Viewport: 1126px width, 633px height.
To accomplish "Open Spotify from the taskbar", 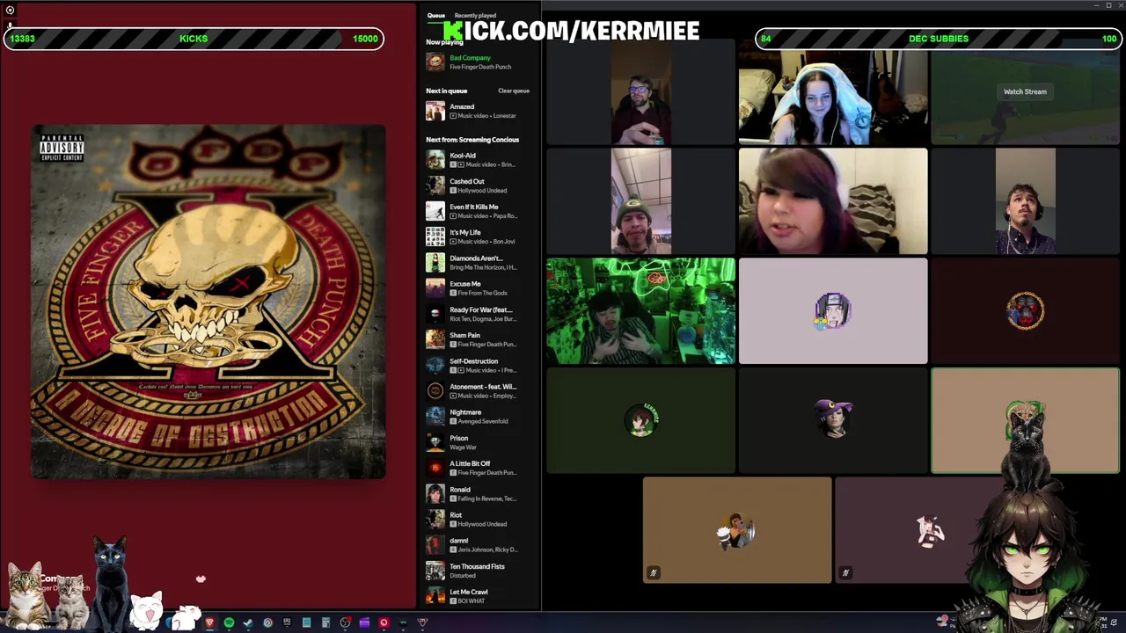I will tap(229, 623).
